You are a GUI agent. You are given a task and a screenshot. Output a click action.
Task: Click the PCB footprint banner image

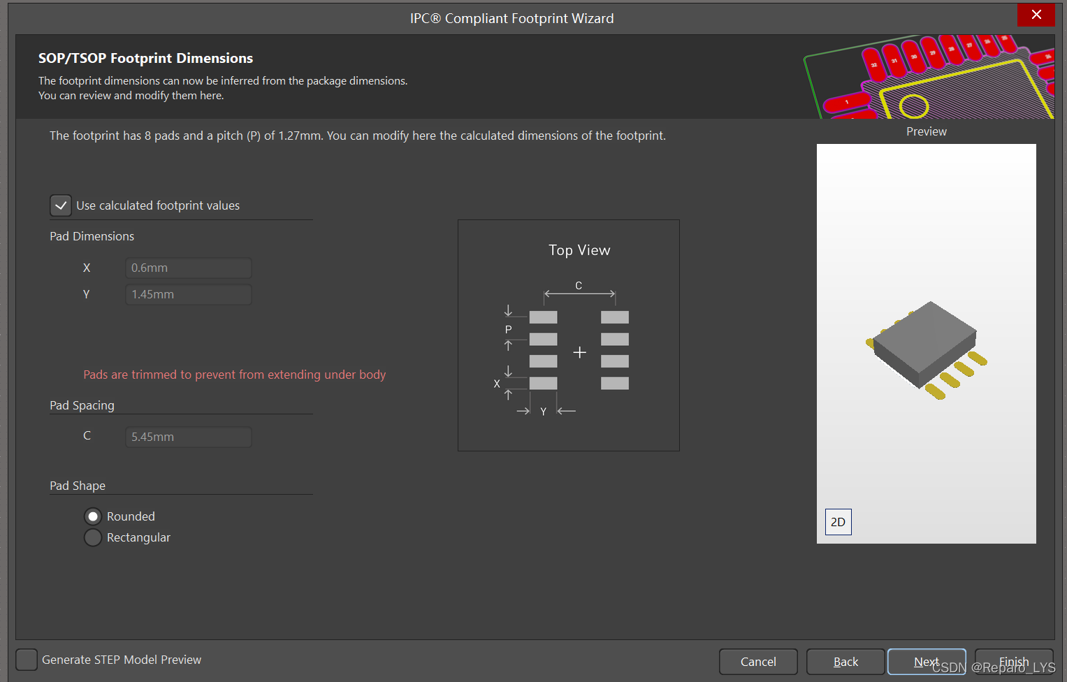click(x=929, y=77)
